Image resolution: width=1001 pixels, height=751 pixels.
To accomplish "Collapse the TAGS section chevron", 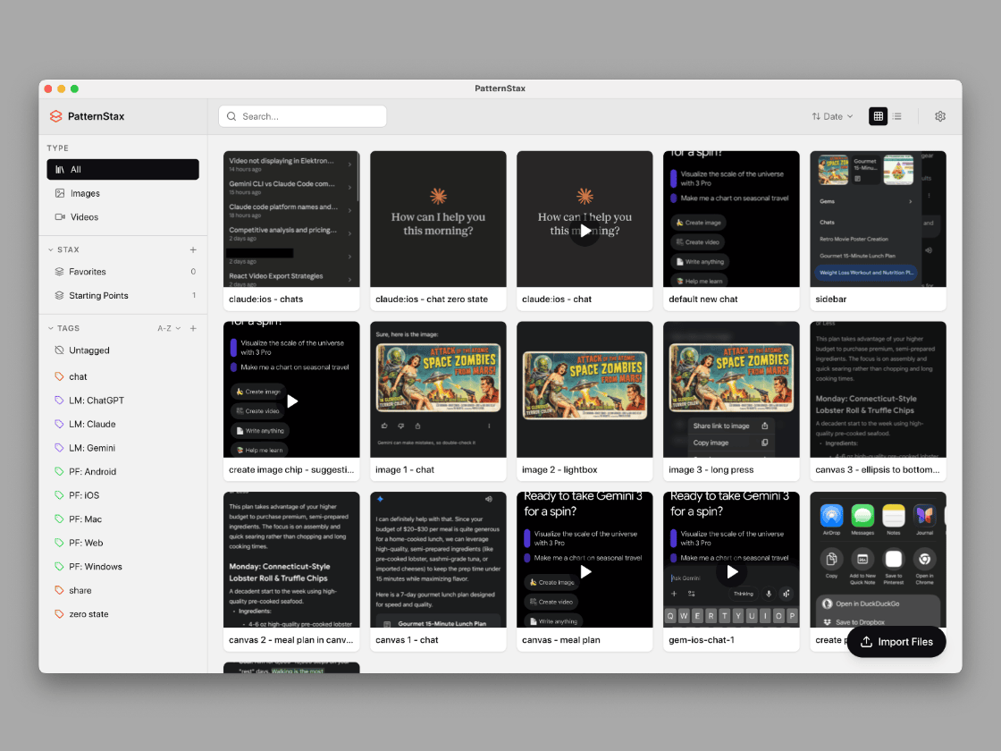I will click(50, 328).
